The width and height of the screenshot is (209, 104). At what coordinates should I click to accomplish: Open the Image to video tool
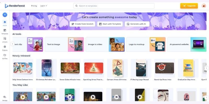tap(105, 44)
